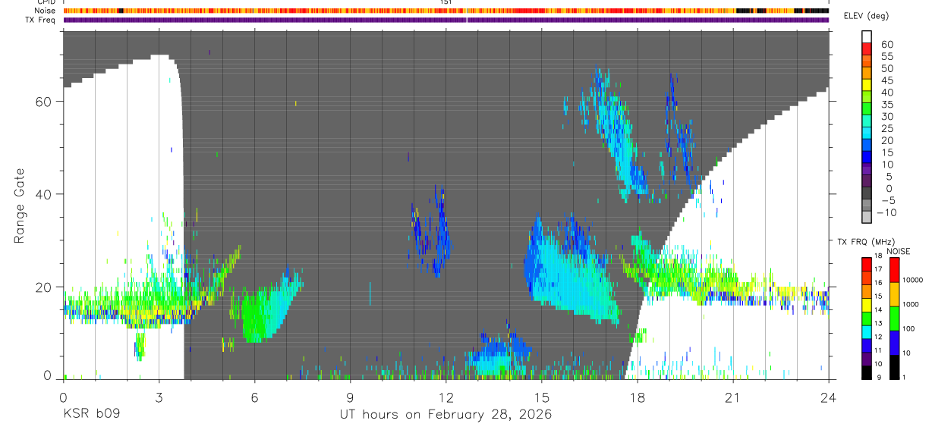Screen dimensions: 932x430
Task: Click the 'Noise' strip label at top left
Action: click(44, 11)
